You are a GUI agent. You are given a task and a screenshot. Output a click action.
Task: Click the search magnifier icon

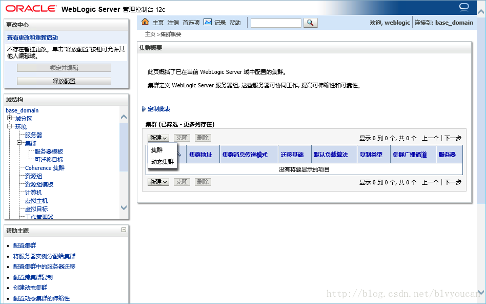point(311,23)
